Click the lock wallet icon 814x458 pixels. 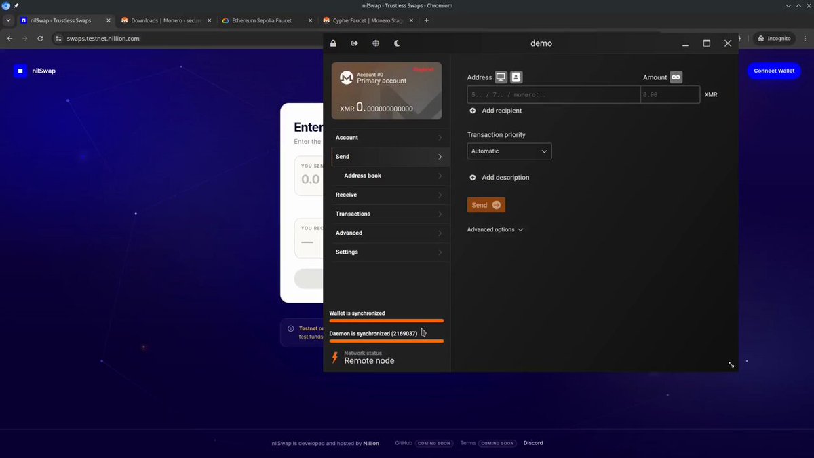click(x=333, y=43)
